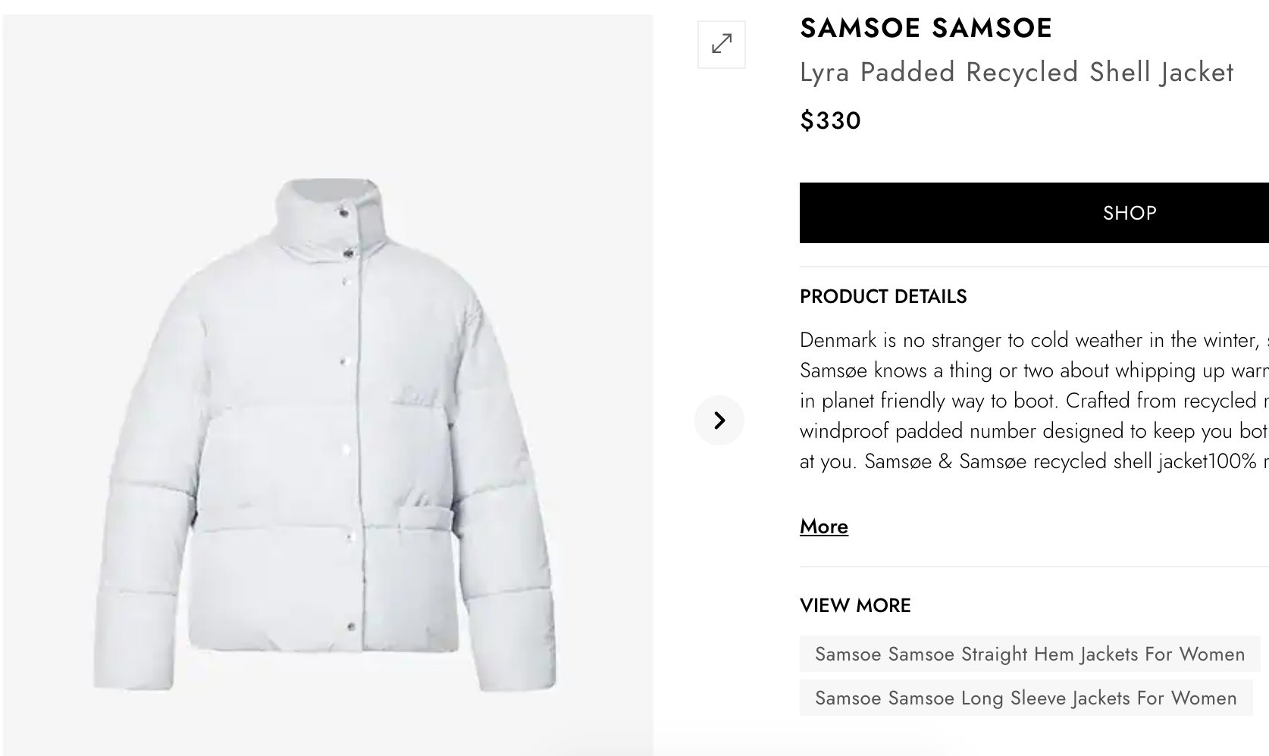The width and height of the screenshot is (1269, 756).
Task: Click the PRODUCT DETAILS heading
Action: tap(883, 296)
